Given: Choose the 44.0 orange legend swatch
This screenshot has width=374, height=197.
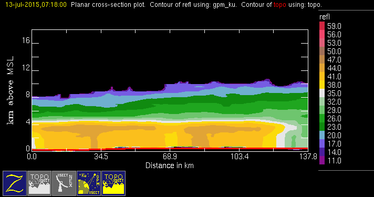Looking at the screenshot, I should pyautogui.click(x=322, y=68).
